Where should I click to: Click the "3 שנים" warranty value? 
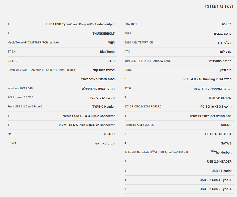click(x=12, y=143)
